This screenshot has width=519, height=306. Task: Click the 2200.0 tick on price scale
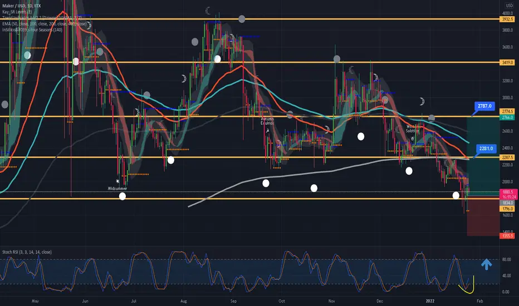click(x=507, y=165)
